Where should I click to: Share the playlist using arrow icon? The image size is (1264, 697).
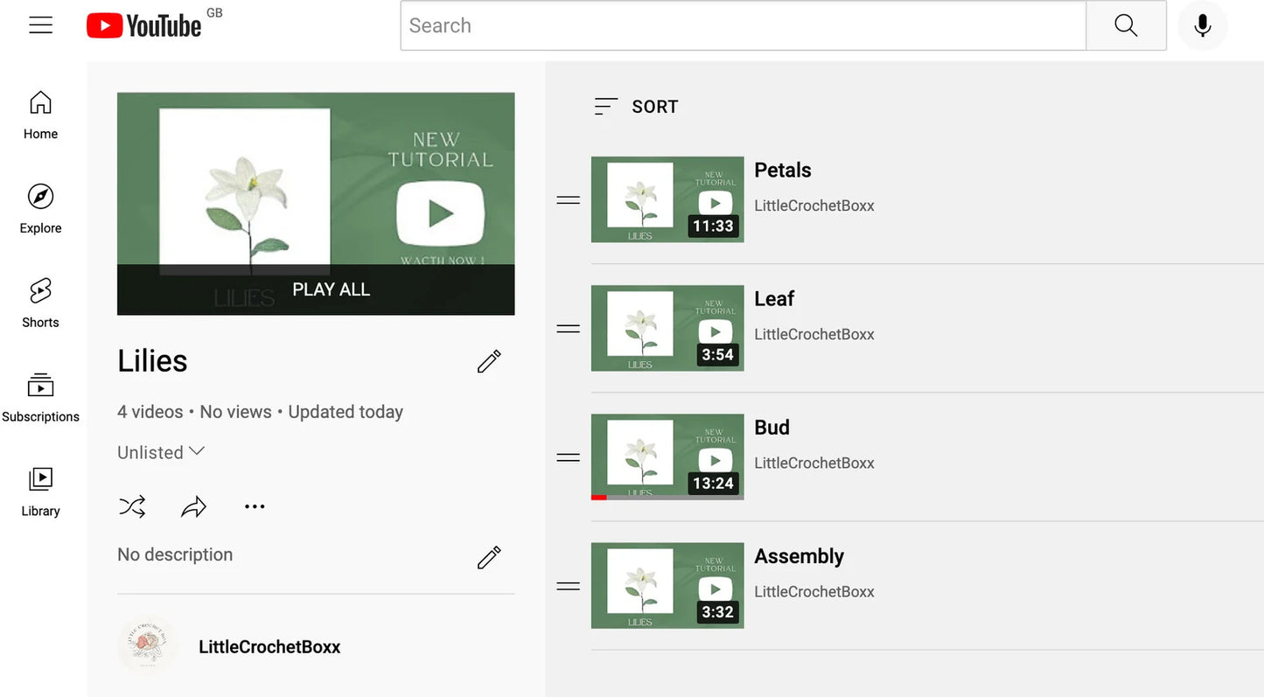[x=193, y=506]
